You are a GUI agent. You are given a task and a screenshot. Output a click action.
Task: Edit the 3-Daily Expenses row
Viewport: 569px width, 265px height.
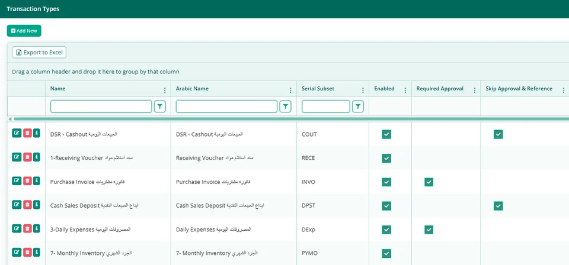pos(17,228)
